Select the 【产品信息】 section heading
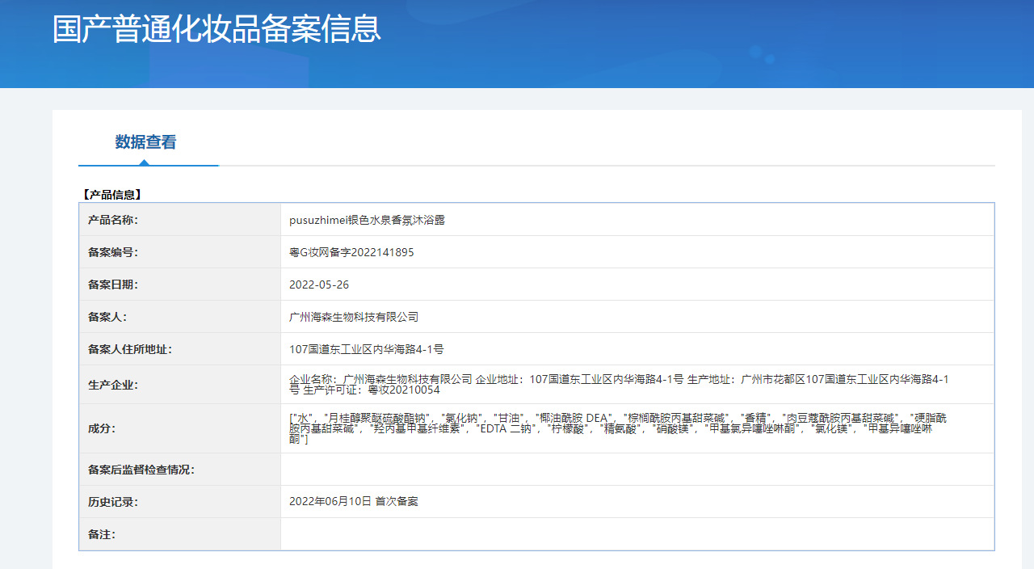Screen dimensions: 1034x569 pos(111,195)
